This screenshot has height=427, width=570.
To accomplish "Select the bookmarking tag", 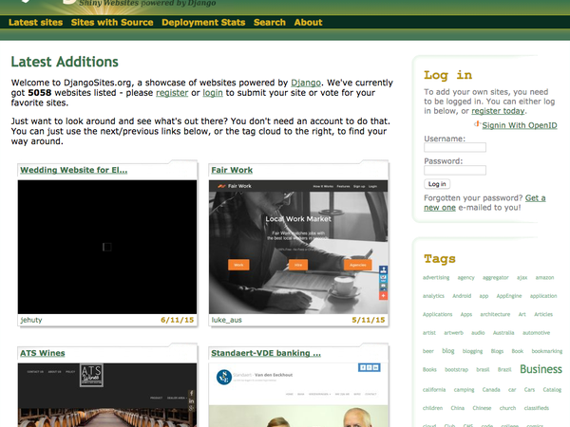I will [547, 351].
